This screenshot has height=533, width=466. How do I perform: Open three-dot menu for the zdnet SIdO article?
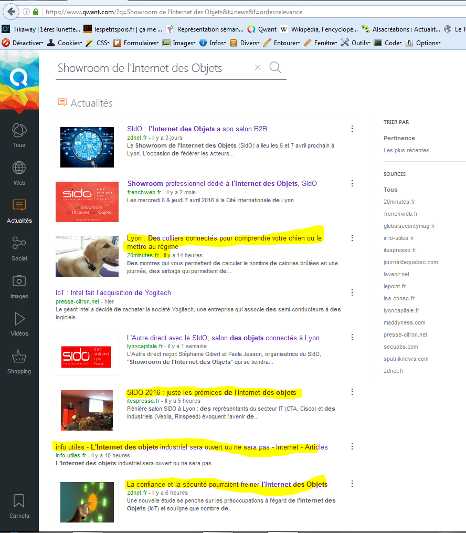[x=352, y=129]
